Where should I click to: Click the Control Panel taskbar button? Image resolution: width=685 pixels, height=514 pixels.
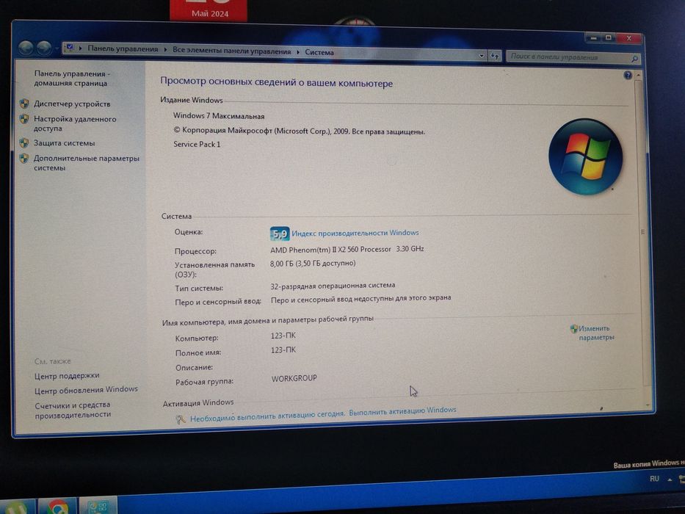pos(98,506)
